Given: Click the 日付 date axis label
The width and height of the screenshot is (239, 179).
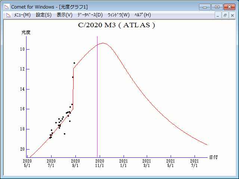Looking at the screenshot, I should click(214, 157).
